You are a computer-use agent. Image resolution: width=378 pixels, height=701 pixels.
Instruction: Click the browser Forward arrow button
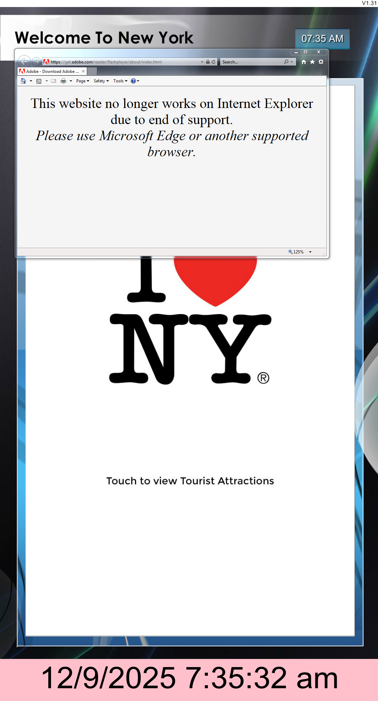click(x=36, y=62)
